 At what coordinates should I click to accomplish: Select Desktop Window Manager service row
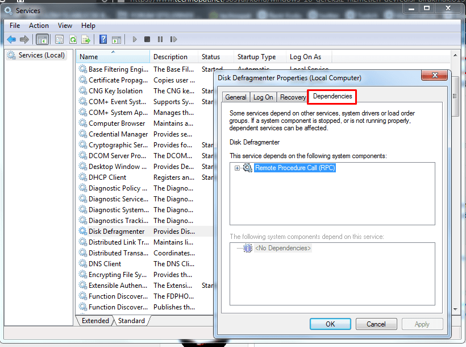pos(145,166)
